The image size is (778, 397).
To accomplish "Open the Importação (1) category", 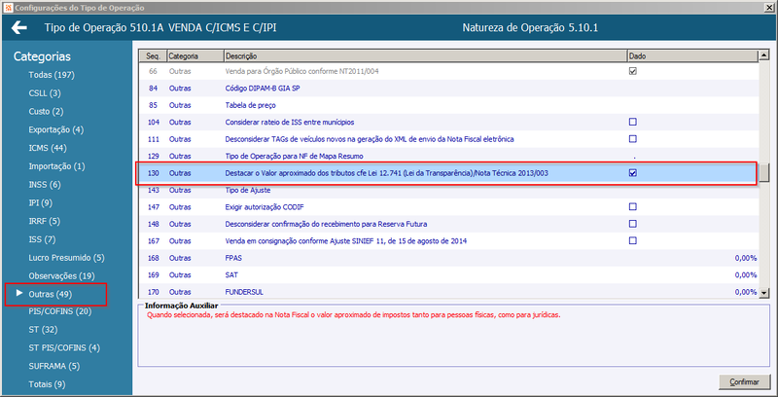I will 57,166.
